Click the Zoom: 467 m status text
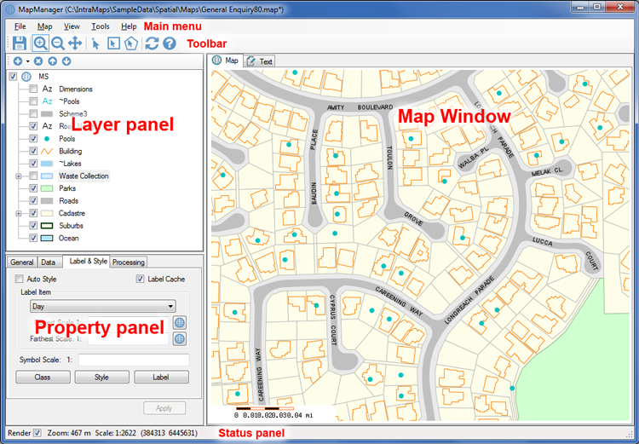The image size is (639, 444). [69, 433]
